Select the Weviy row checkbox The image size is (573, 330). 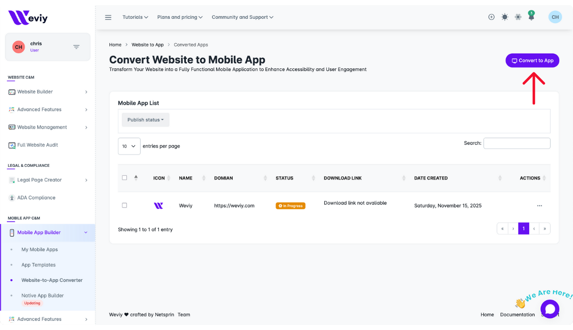tap(125, 205)
